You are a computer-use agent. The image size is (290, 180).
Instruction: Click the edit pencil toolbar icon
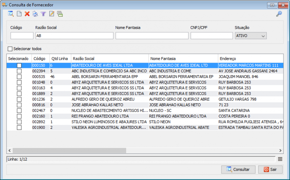click(51, 14)
